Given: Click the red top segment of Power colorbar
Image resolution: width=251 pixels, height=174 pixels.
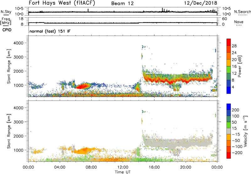Looking at the screenshot, I should [229, 42].
